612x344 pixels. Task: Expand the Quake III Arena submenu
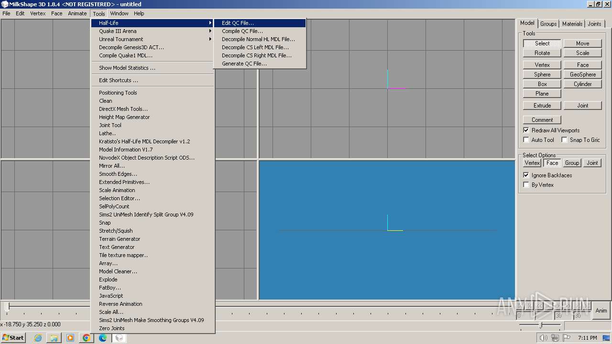coord(153,31)
